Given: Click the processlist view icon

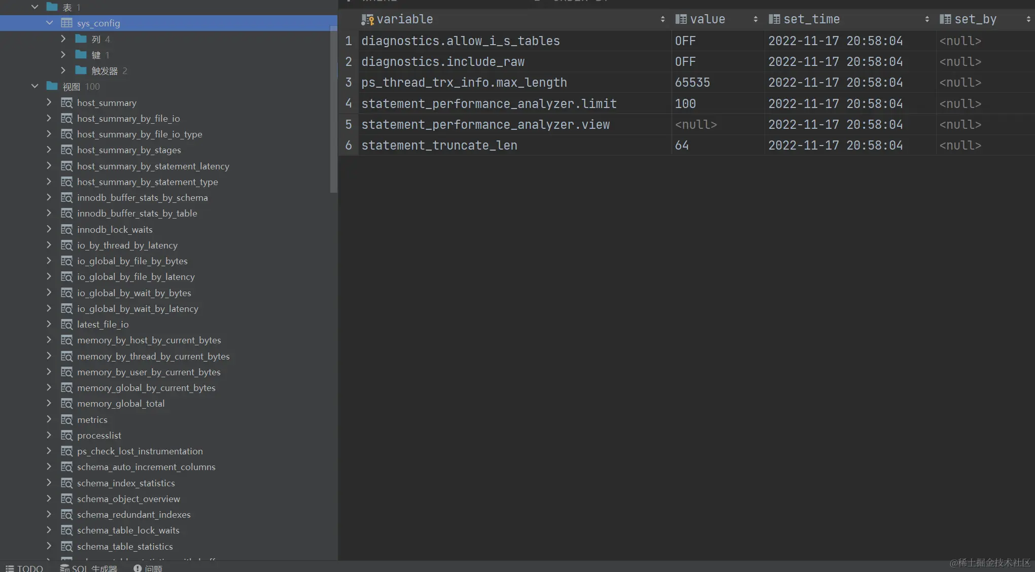Looking at the screenshot, I should click(x=66, y=436).
